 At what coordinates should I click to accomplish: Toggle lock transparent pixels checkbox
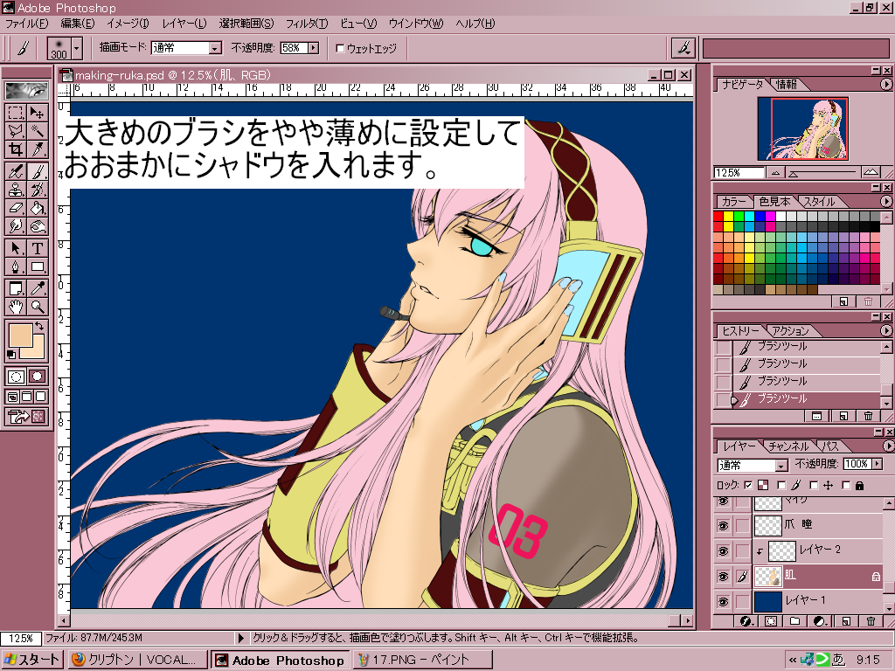click(x=749, y=485)
